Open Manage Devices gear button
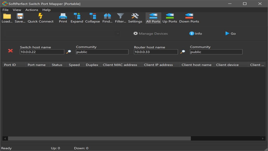The image size is (268, 151). coord(150,34)
